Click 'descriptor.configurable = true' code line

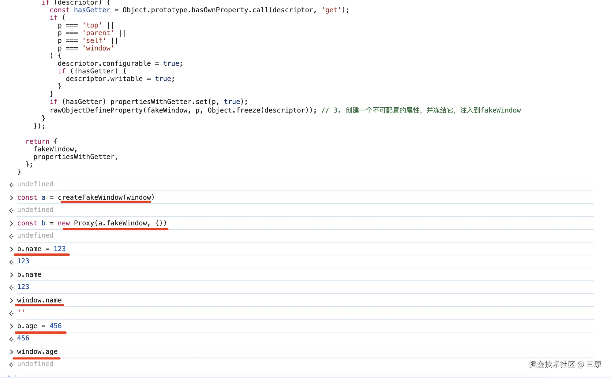(120, 64)
